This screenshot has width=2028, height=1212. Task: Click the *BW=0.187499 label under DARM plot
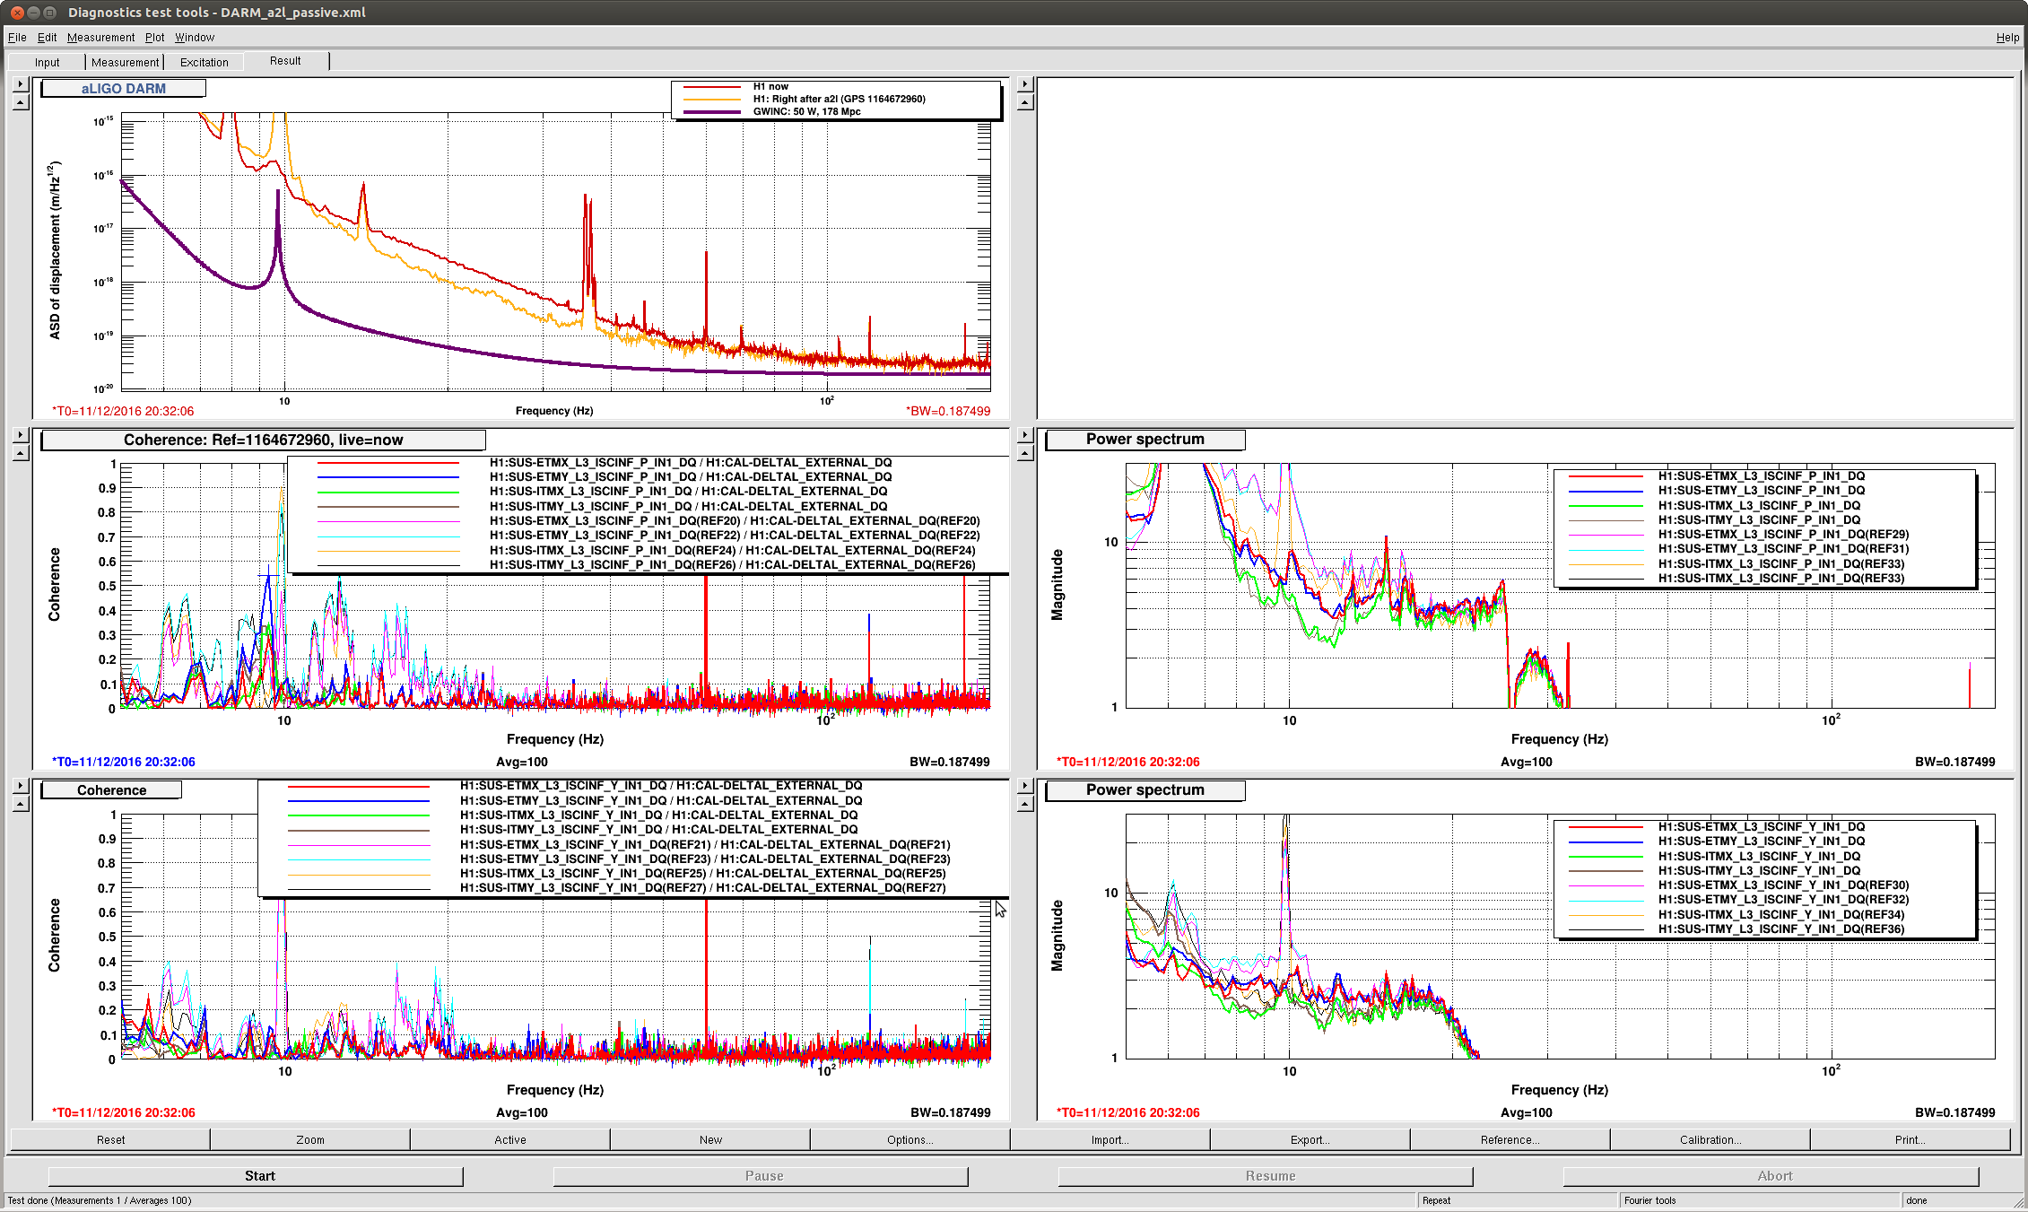(x=948, y=411)
